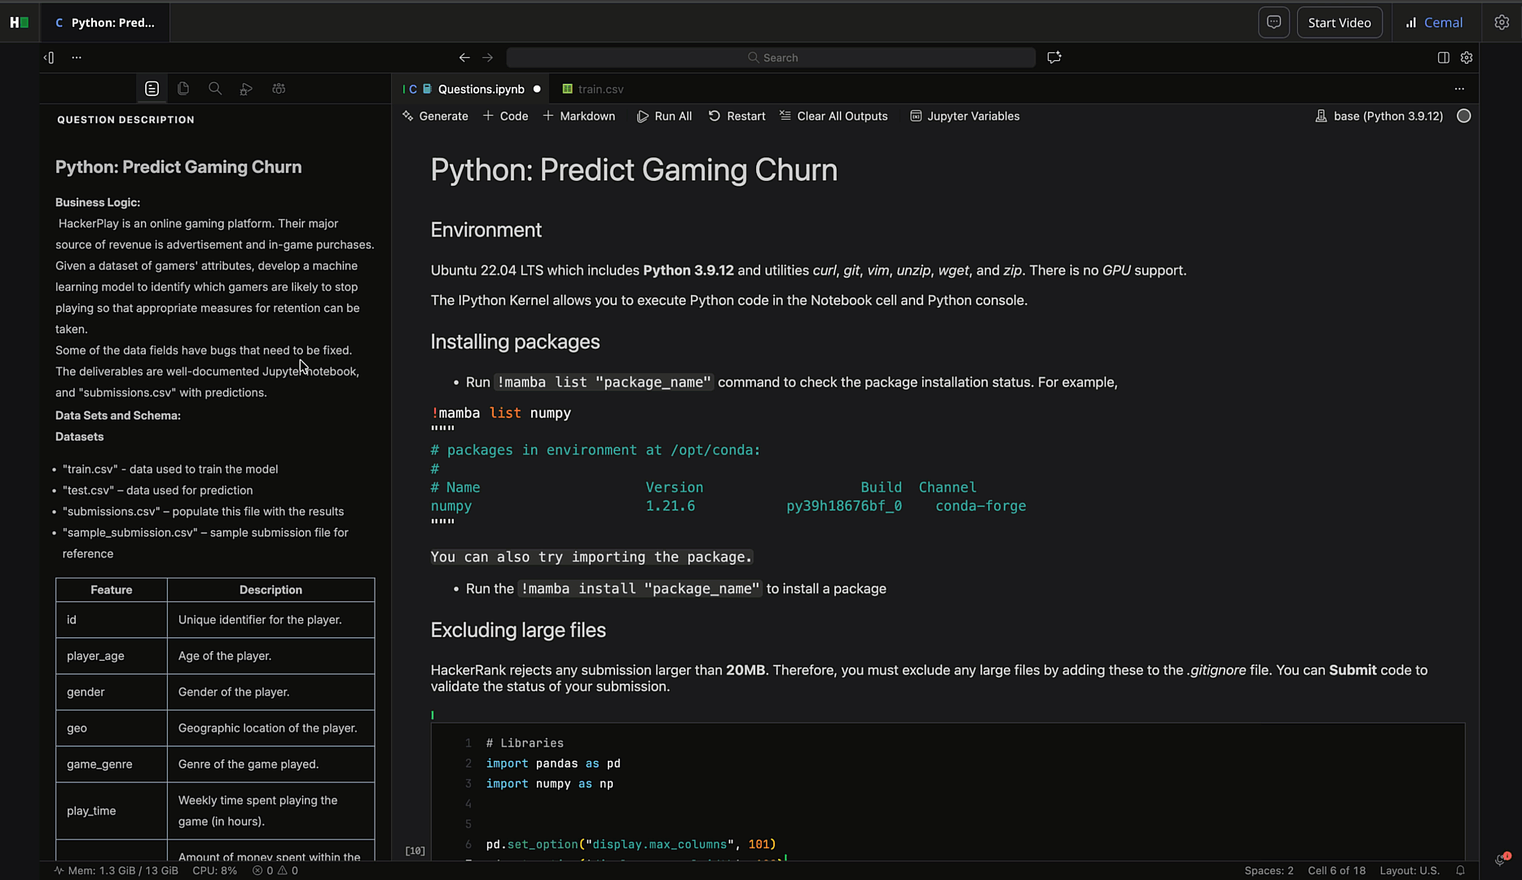Click the kernel status circle beside Python version
This screenshot has height=880, width=1522.
pyautogui.click(x=1463, y=116)
